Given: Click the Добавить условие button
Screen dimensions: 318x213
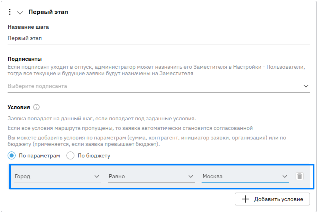Looking at the screenshot, I should tap(272, 199).
